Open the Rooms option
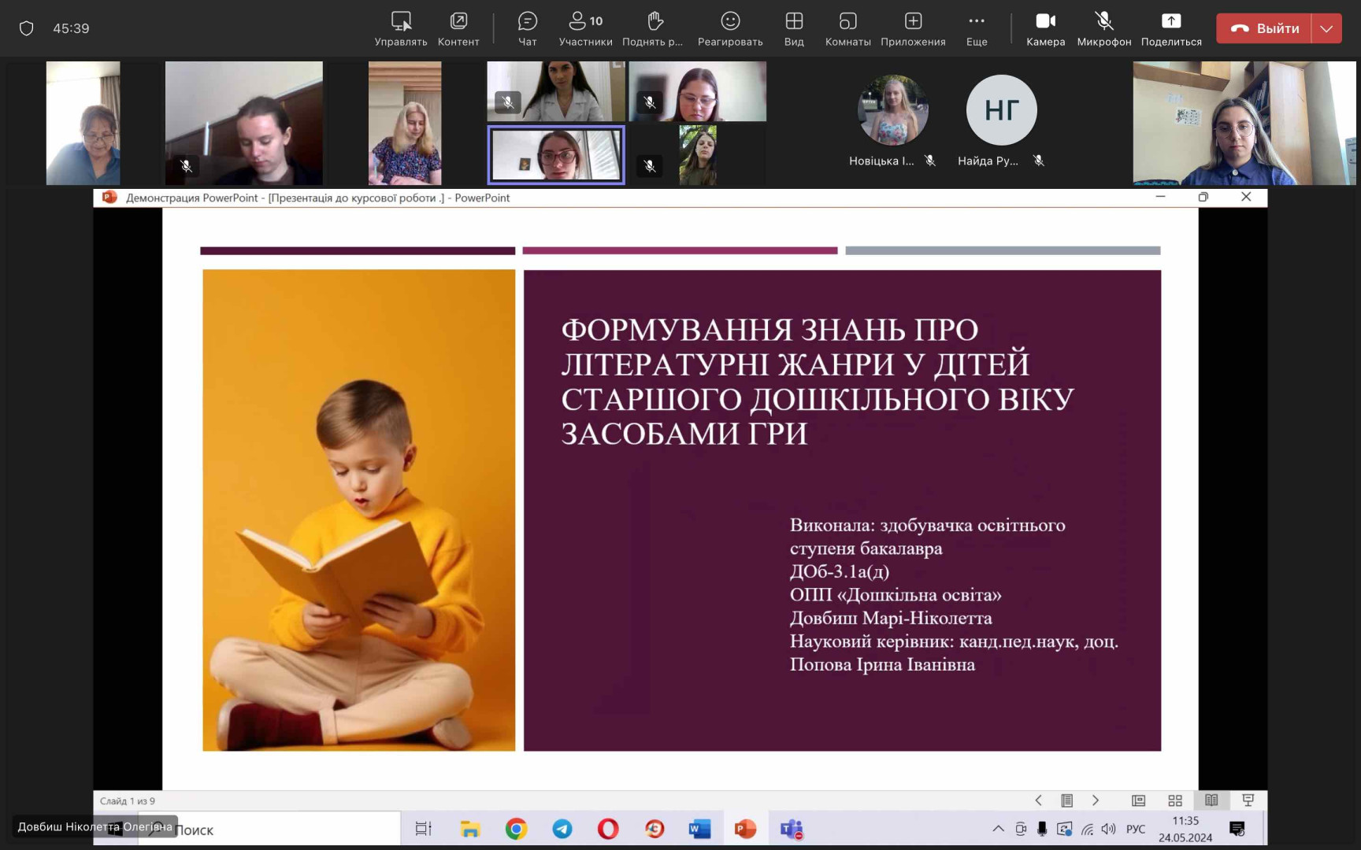The width and height of the screenshot is (1361, 850). (x=847, y=28)
